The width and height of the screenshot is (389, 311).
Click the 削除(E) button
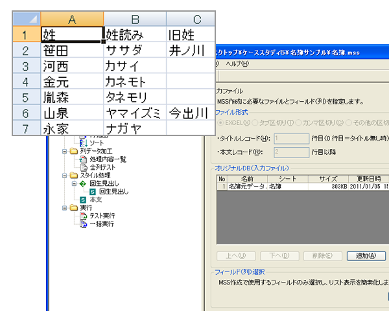[322, 256]
